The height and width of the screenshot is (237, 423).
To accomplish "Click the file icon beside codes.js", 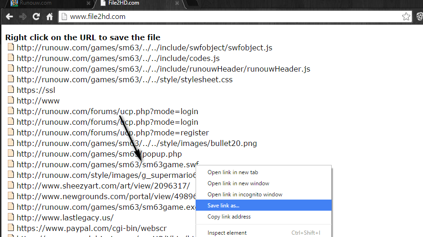I will click(11, 57).
